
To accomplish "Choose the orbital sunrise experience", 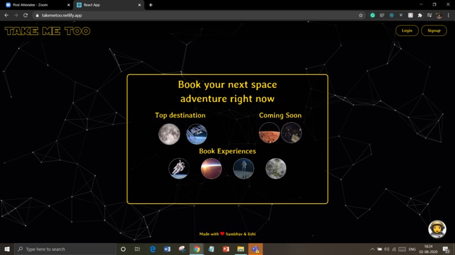I will (x=211, y=168).
